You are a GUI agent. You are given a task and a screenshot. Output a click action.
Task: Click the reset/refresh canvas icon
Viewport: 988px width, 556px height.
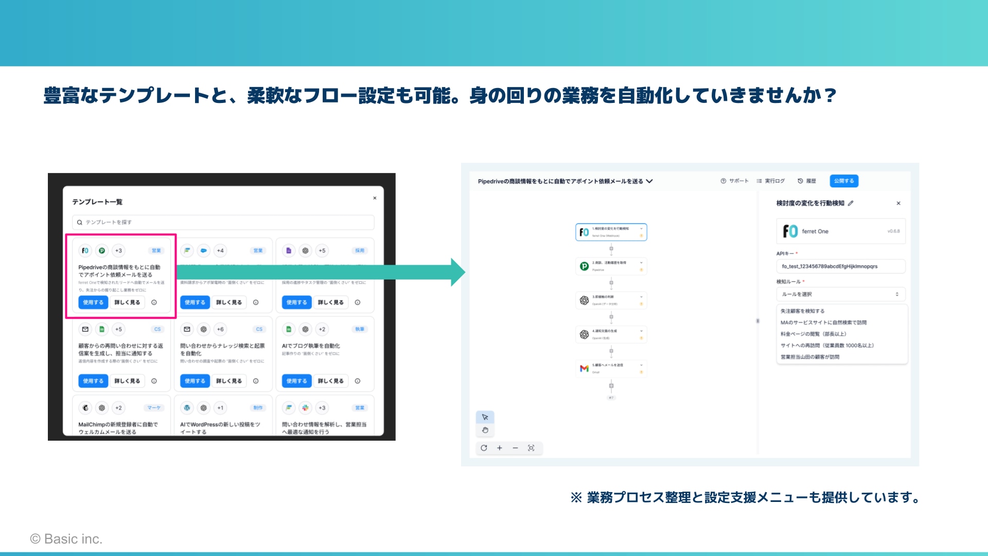[x=484, y=448]
